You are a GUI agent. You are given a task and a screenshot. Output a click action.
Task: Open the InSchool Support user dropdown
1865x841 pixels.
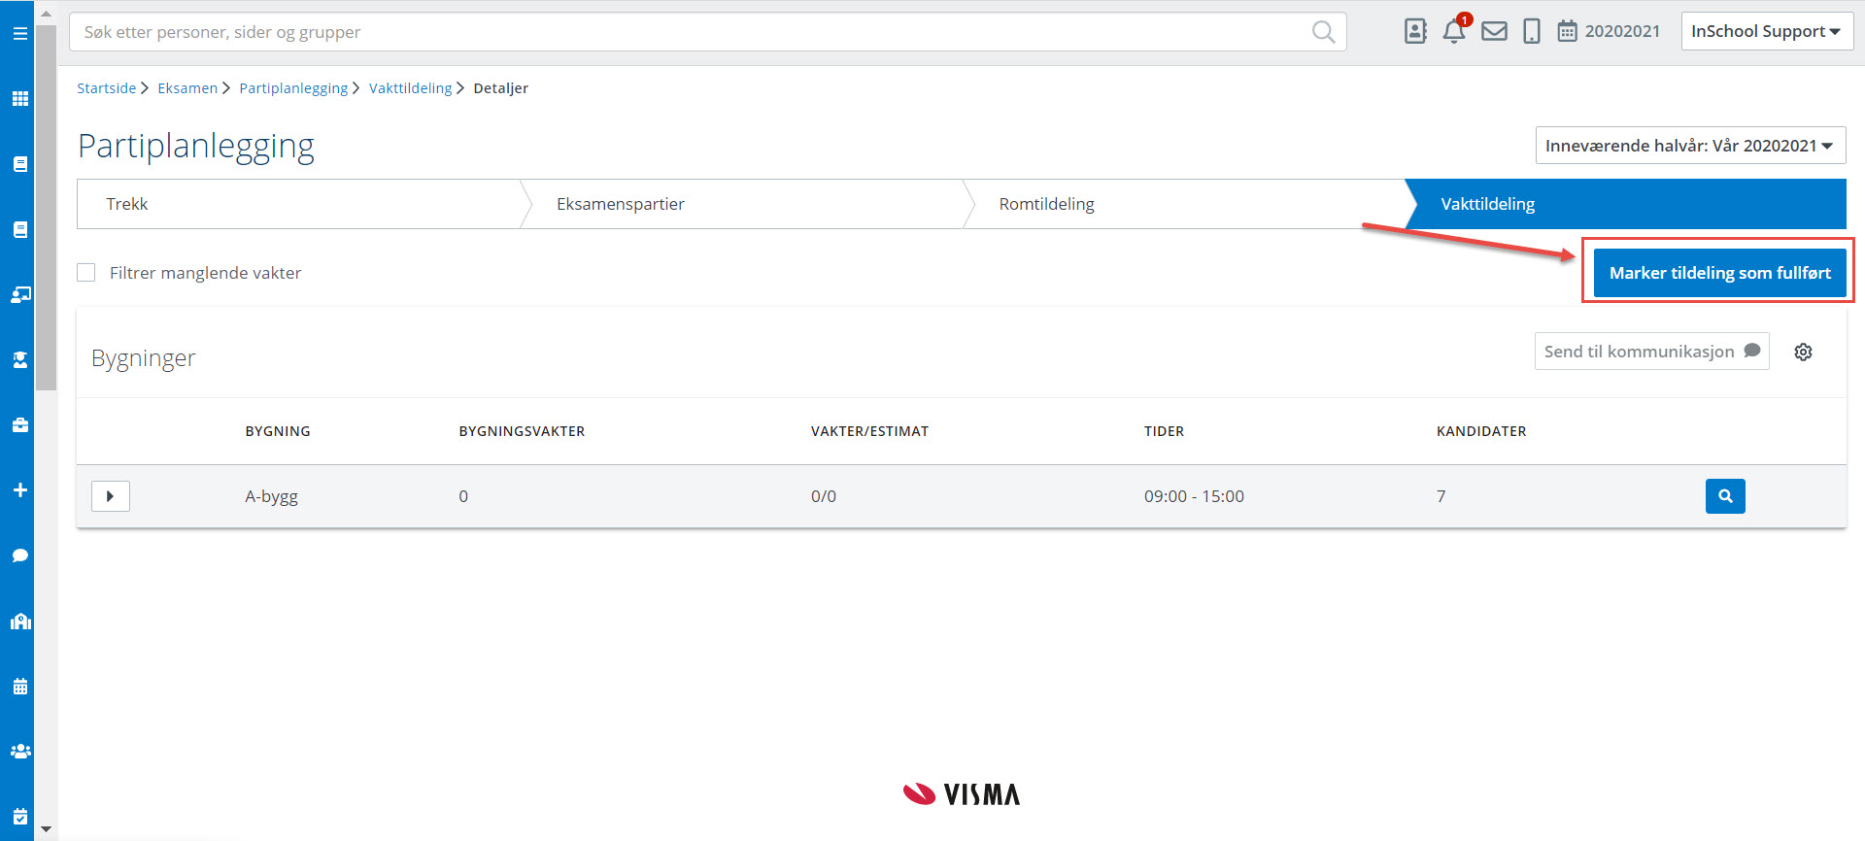pos(1767,31)
